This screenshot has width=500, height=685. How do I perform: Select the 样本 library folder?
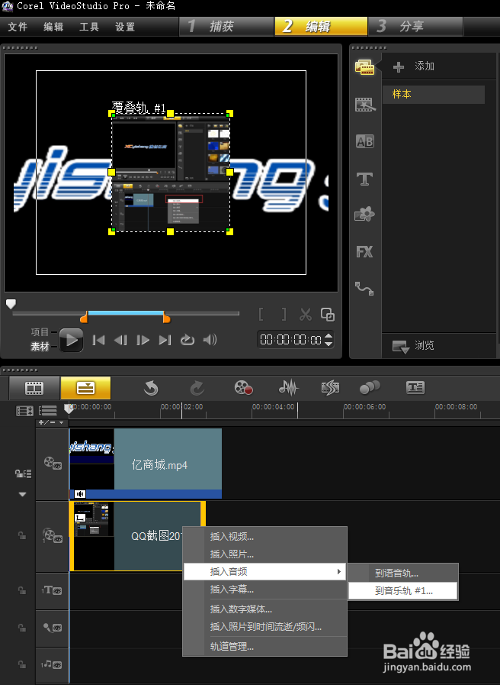tap(433, 95)
